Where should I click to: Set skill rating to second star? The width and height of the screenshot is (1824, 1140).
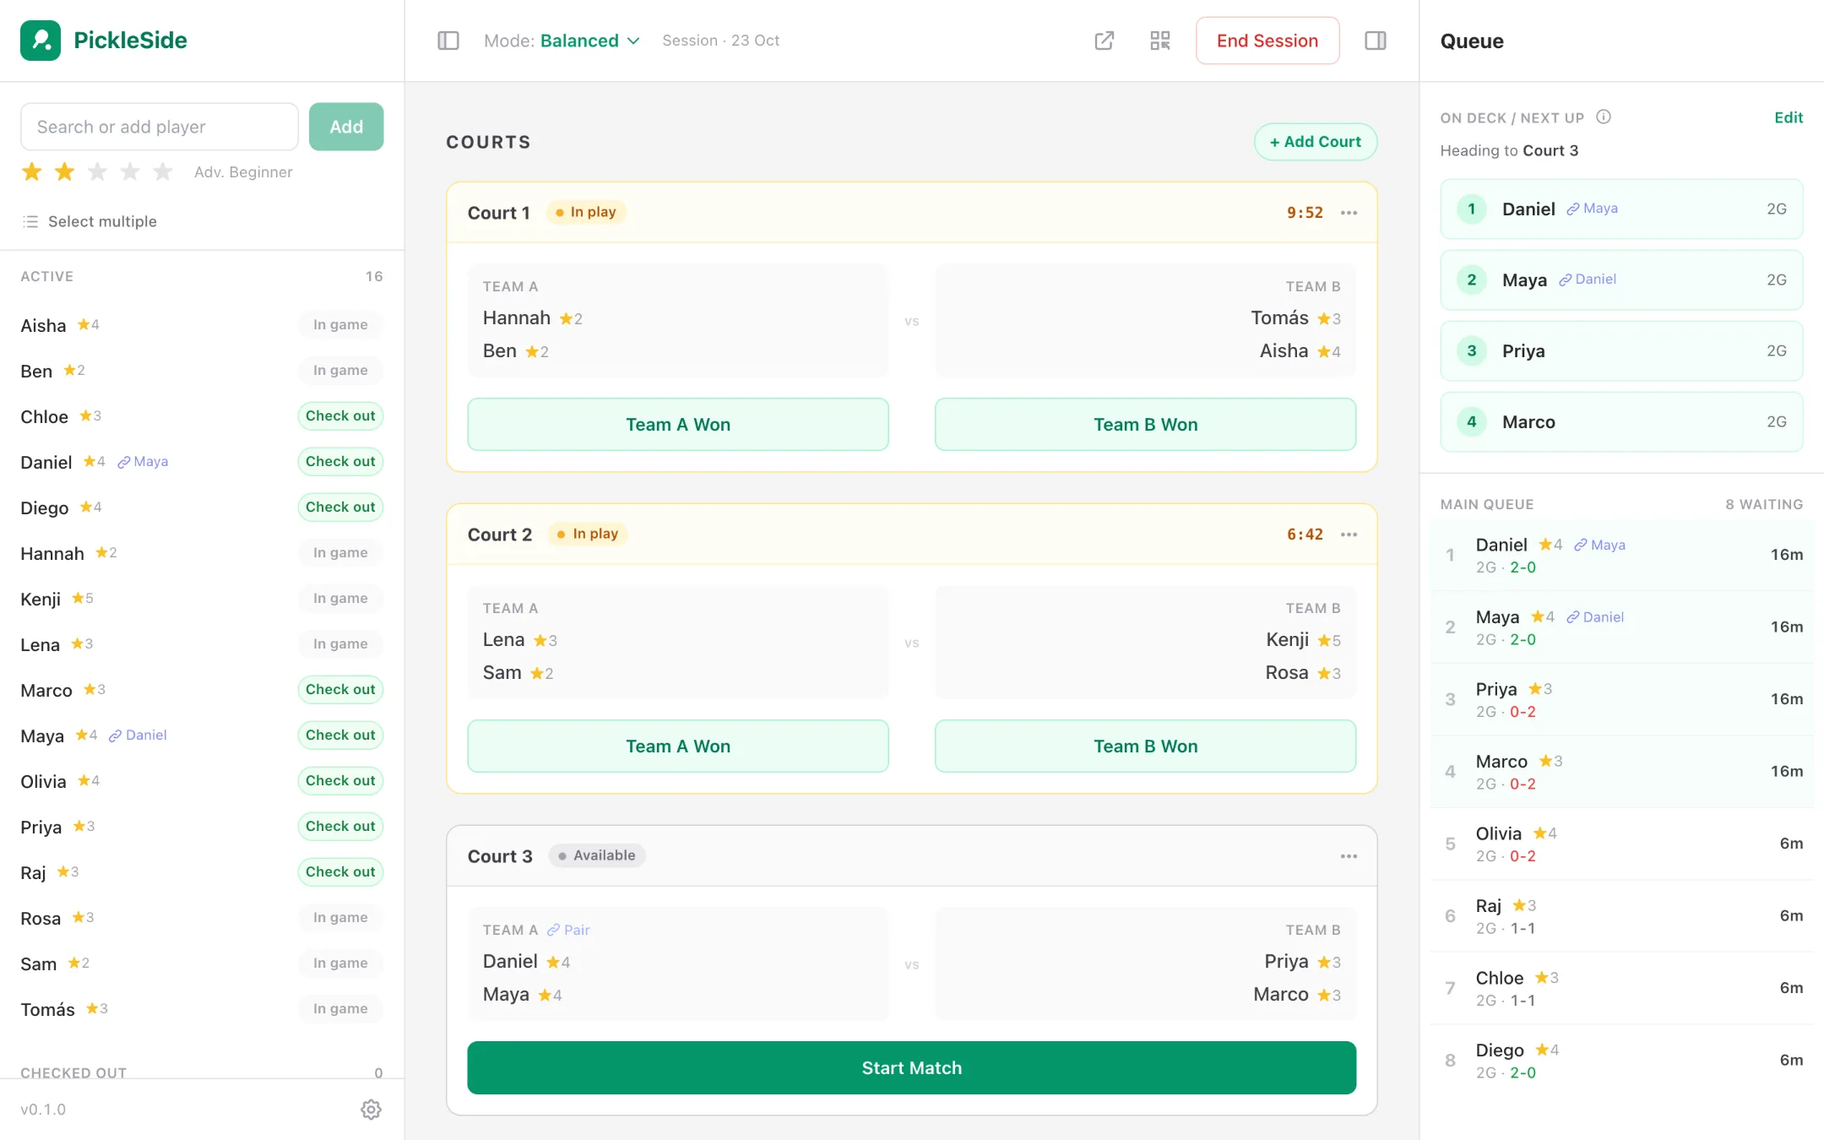(x=65, y=172)
